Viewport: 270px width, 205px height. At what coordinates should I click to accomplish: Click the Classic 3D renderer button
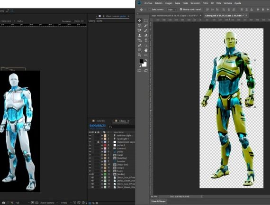tap(79, 21)
